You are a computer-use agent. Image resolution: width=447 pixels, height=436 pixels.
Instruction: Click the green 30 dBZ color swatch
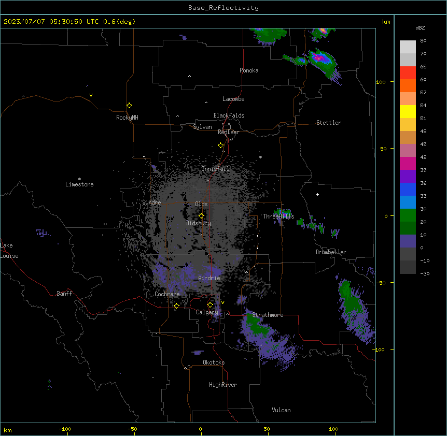point(408,215)
